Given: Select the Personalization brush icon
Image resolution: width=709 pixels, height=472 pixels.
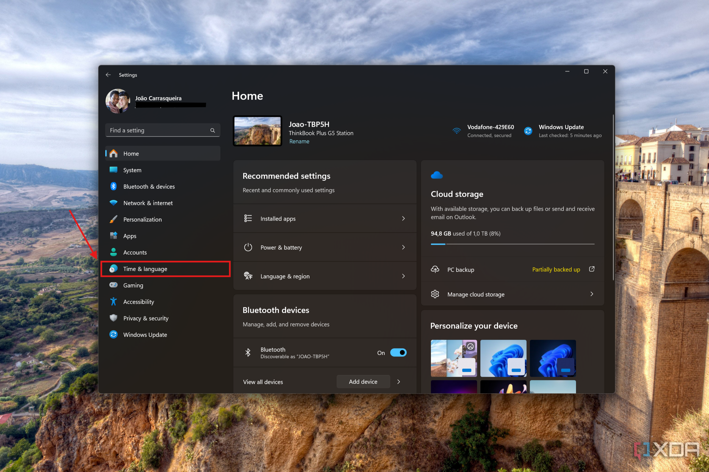Looking at the screenshot, I should pos(114,219).
